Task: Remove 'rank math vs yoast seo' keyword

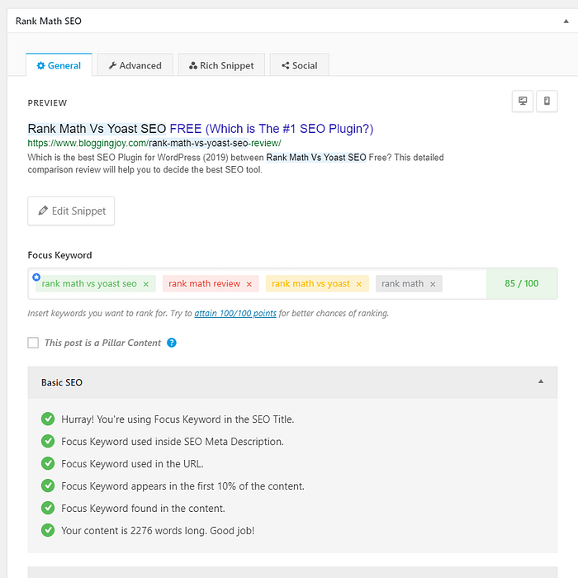Action: pos(146,284)
